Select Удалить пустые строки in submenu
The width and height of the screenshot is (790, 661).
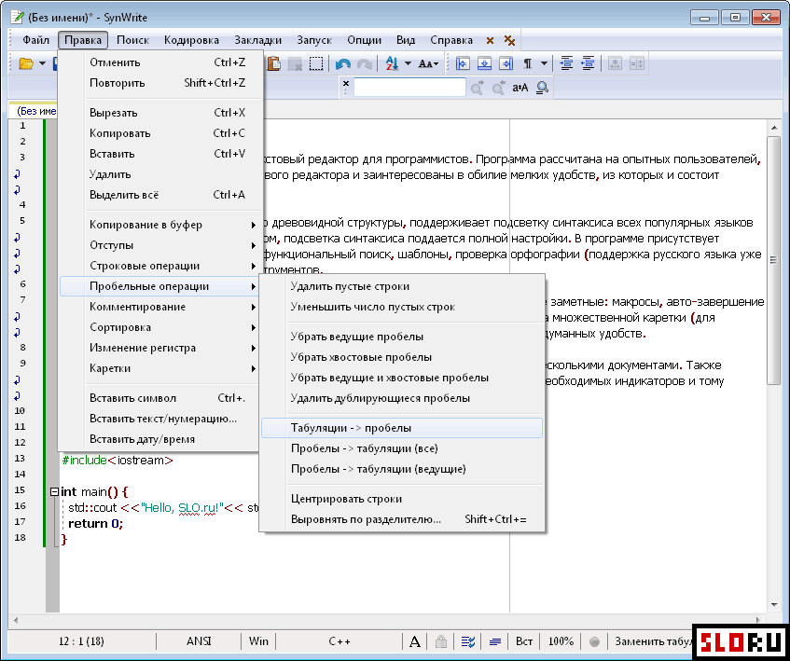point(402,286)
